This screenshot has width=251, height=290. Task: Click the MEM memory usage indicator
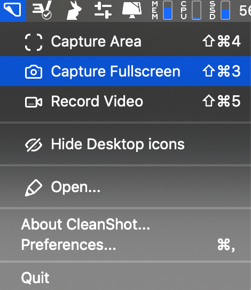(162, 10)
